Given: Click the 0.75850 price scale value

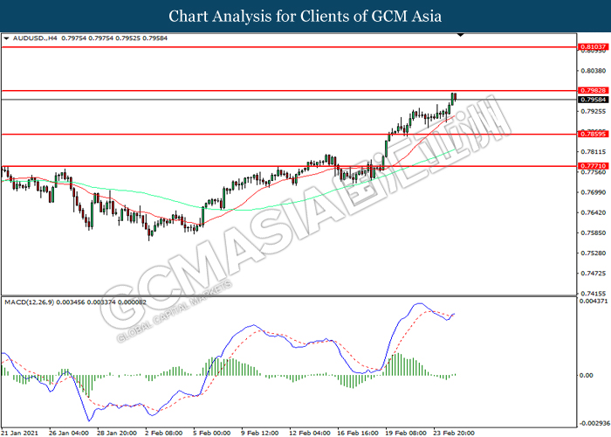Looking at the screenshot, I should coord(593,233).
